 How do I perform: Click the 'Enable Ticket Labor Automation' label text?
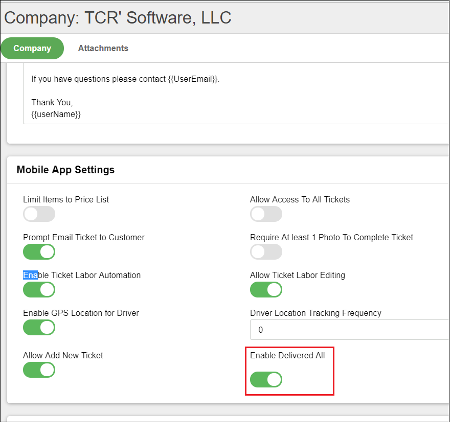coord(82,275)
